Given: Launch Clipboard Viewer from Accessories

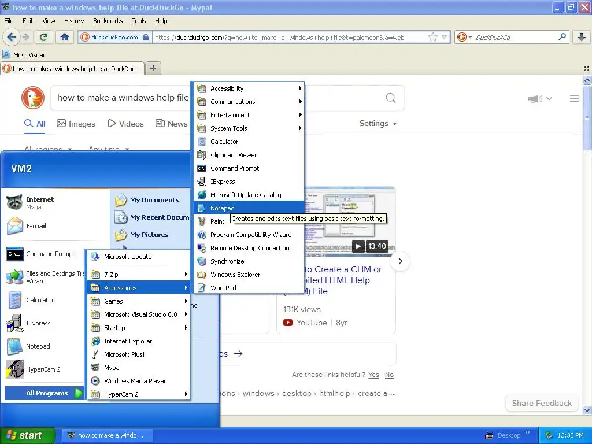Looking at the screenshot, I should 250,155.
